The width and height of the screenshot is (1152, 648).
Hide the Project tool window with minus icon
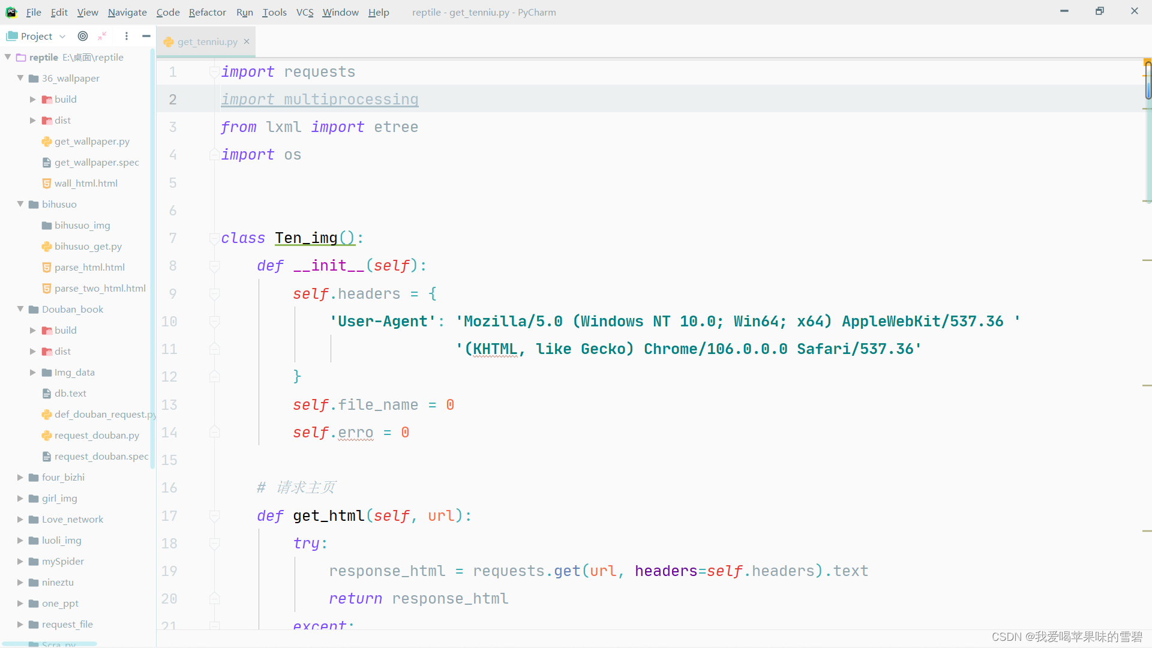pos(146,36)
